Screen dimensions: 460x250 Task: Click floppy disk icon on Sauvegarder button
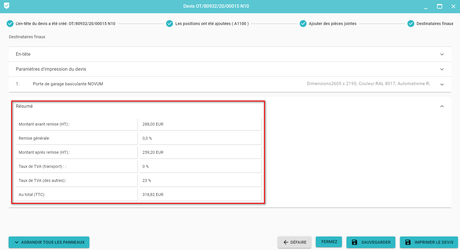tap(355, 242)
